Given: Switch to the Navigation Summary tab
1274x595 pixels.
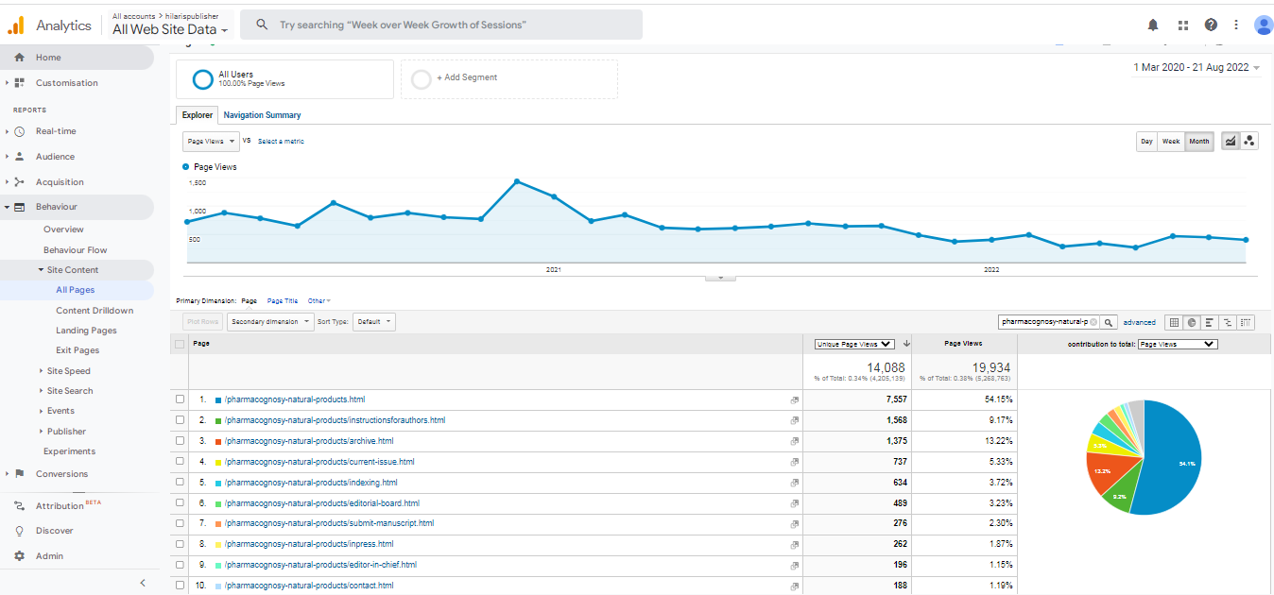Looking at the screenshot, I should [262, 115].
